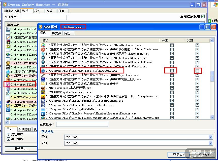Screen dimensions: 218x161
Task: Open the 日志 tab in the main window
Action: (x=11, y=129)
